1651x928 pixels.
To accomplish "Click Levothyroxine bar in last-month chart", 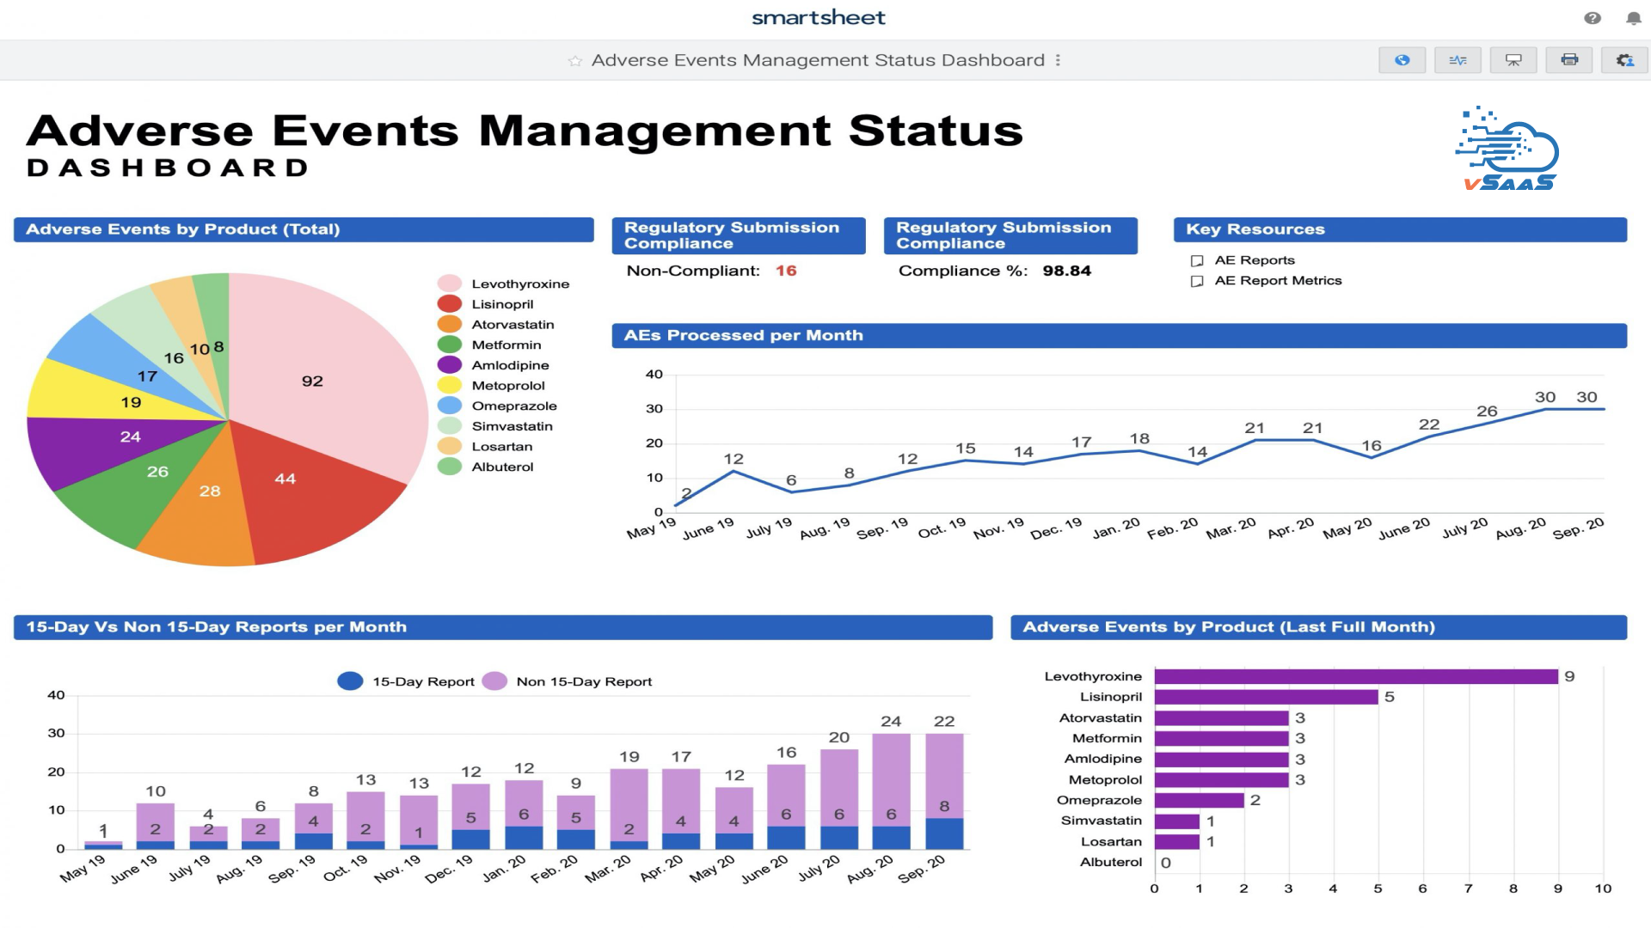I will (1355, 677).
